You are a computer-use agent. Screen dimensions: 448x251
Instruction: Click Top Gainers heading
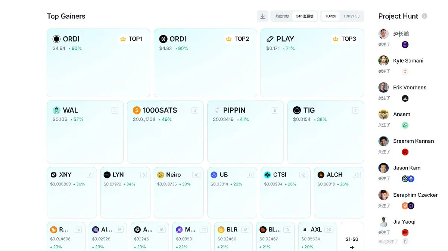coord(66,16)
